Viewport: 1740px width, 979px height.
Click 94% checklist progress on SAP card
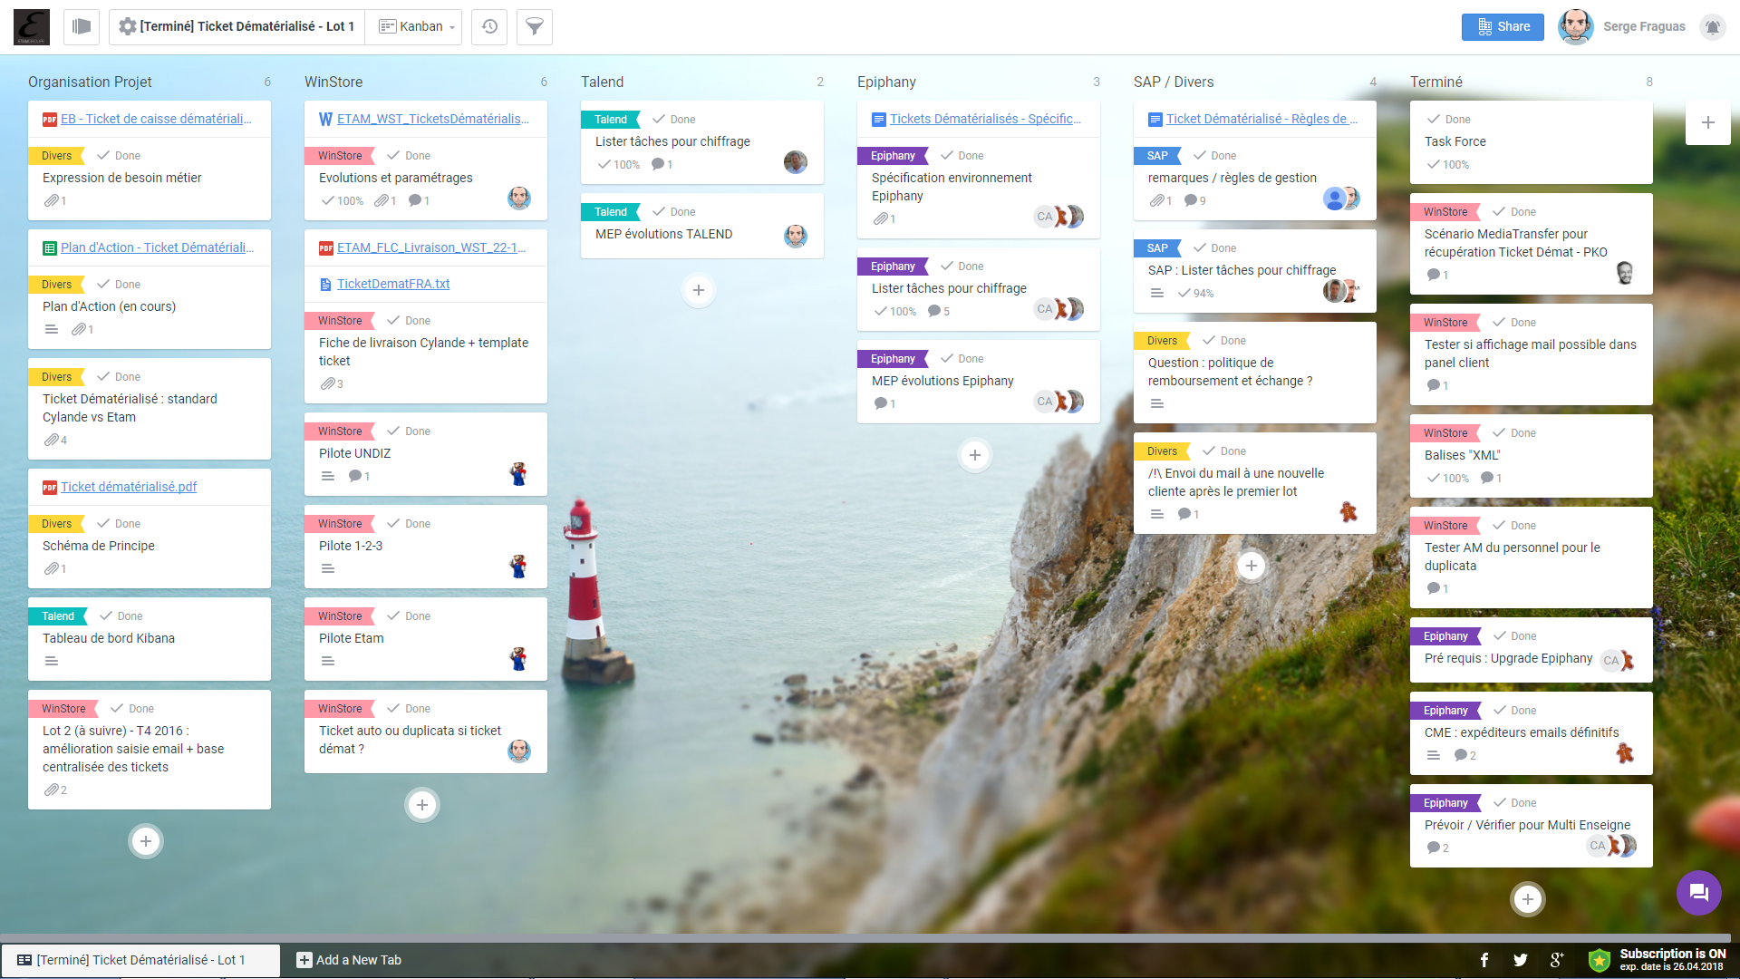(1196, 293)
